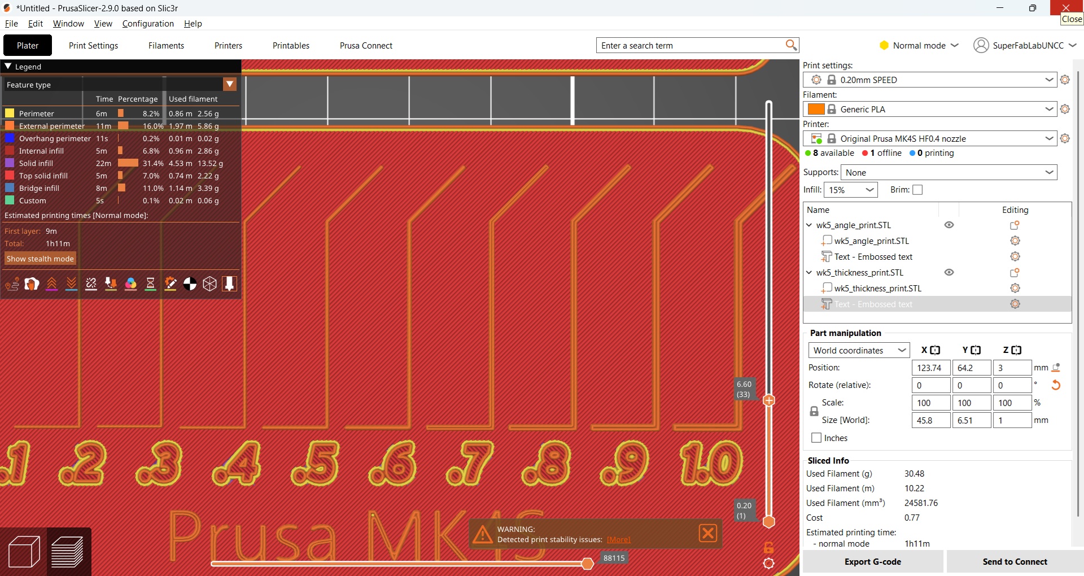1084x576 pixels.
Task: Switch to 3D editor view cube icon
Action: 24,551
